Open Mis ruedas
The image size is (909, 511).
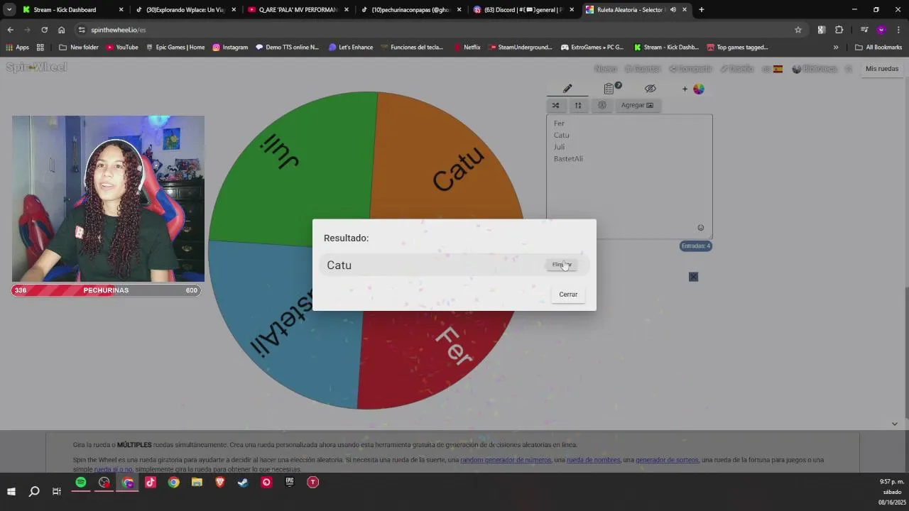[x=882, y=69]
